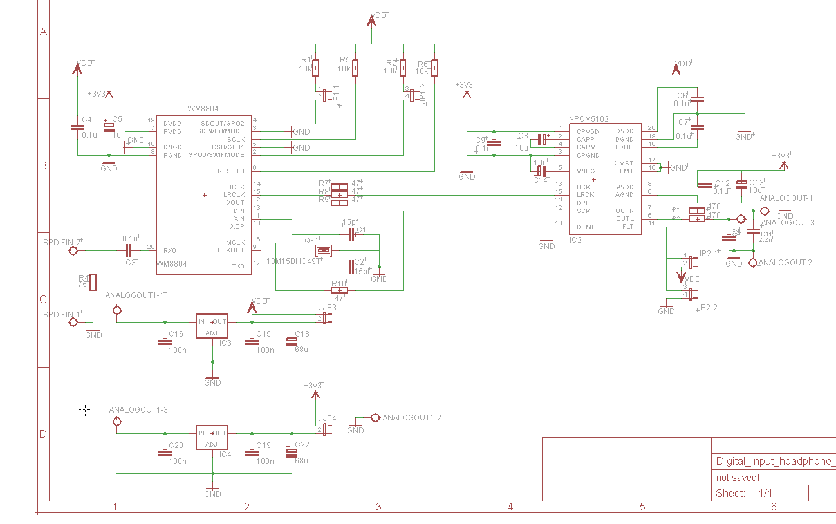The height and width of the screenshot is (524, 836).
Task: Click capacitor C15 100n
Action: [x=252, y=342]
